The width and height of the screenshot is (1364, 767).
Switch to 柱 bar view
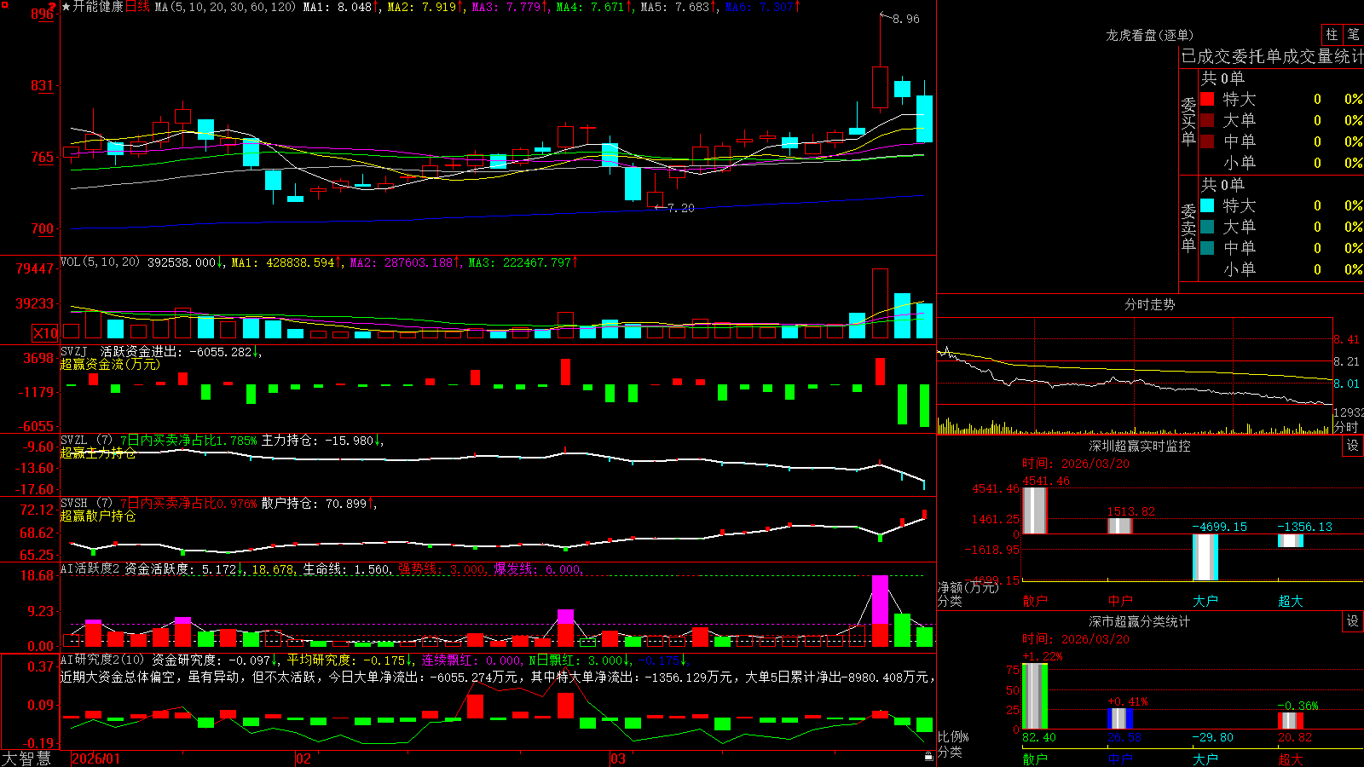coord(1332,34)
